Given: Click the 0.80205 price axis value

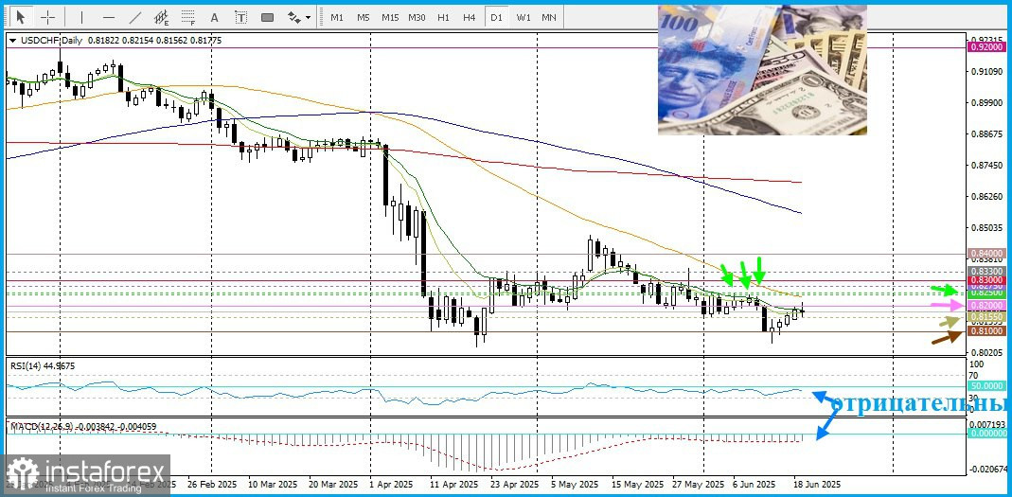Looking at the screenshot, I should pyautogui.click(x=985, y=354).
